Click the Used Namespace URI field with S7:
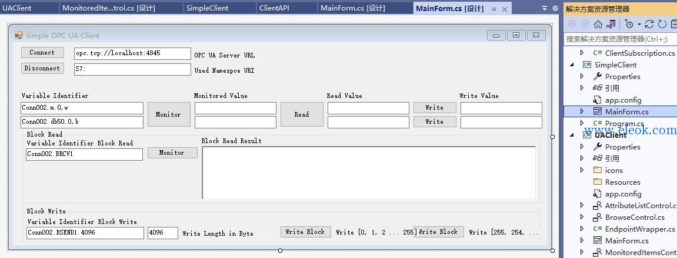This screenshot has width=677, height=258. click(x=132, y=69)
